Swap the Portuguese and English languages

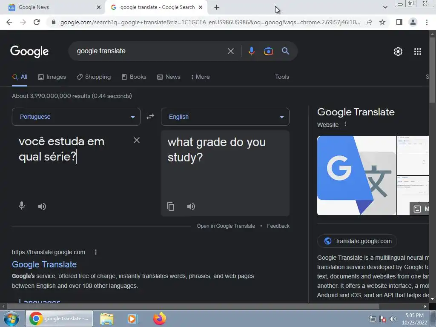pyautogui.click(x=150, y=117)
